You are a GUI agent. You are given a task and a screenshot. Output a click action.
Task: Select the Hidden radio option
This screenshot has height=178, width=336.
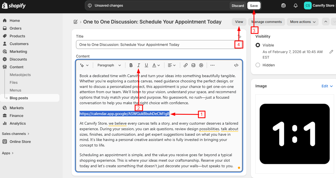258,65
